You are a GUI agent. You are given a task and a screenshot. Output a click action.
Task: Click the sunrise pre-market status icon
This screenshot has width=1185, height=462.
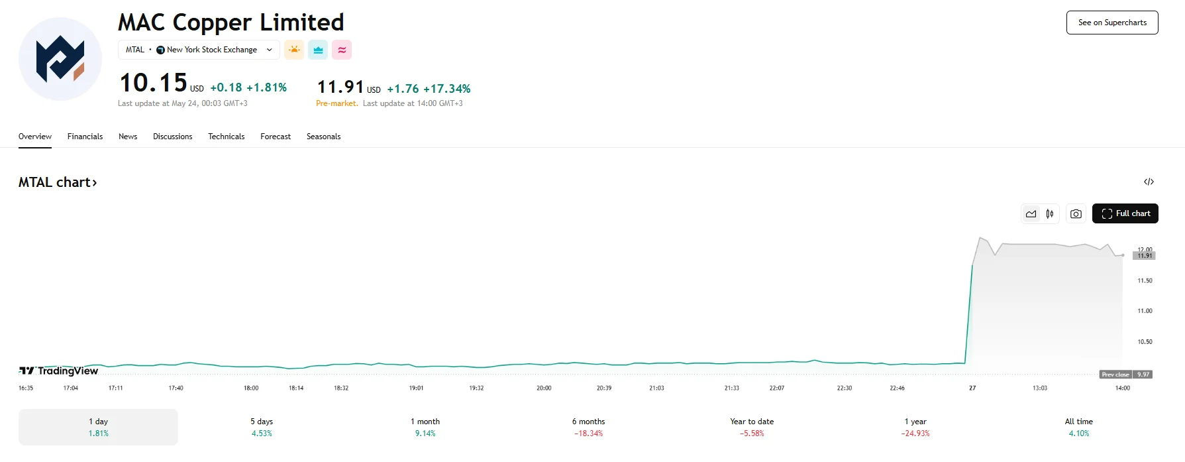point(294,49)
